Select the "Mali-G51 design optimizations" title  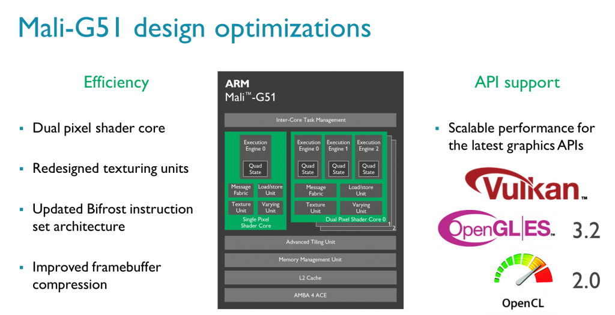click(195, 28)
